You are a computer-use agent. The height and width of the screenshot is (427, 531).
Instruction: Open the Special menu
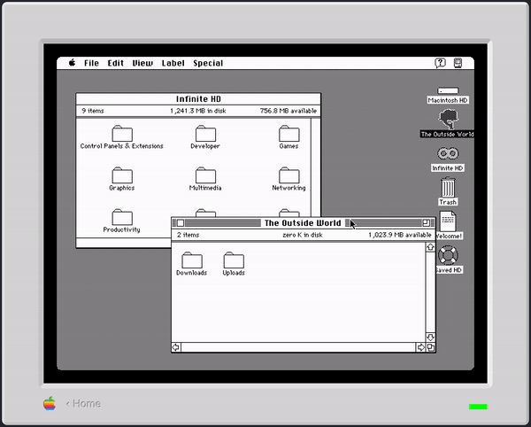[208, 63]
